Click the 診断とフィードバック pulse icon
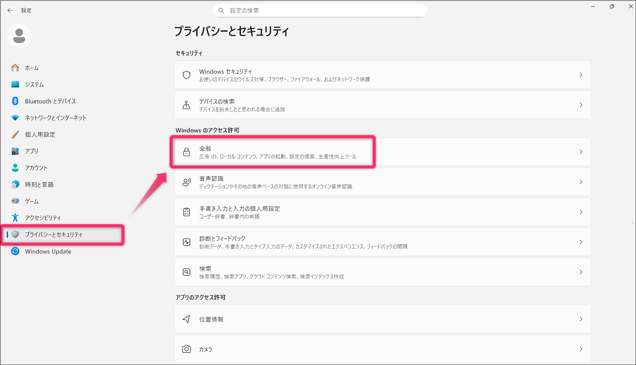This screenshot has width=636, height=365. (x=187, y=242)
